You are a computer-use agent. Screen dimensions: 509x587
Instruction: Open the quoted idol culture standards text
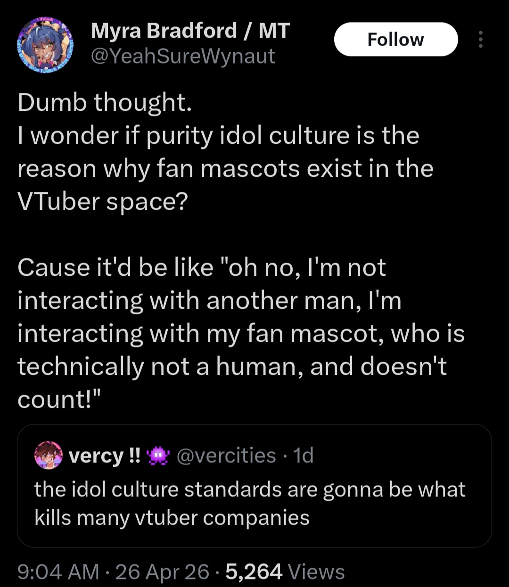[x=250, y=489]
